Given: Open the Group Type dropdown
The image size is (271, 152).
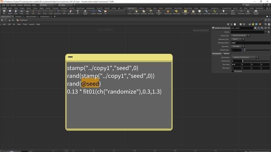Looking at the screenshot, I should click(x=241, y=35).
